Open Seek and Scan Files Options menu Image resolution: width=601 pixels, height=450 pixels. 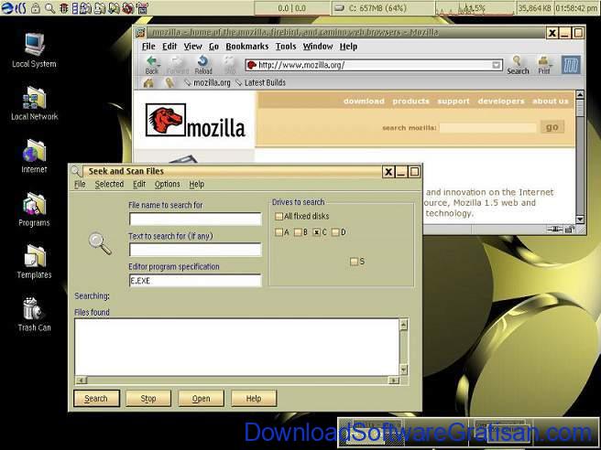(x=167, y=184)
